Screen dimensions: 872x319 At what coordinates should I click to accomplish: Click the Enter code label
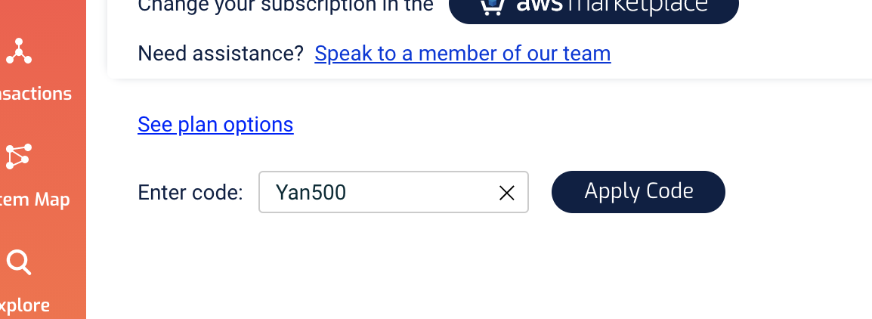click(190, 193)
